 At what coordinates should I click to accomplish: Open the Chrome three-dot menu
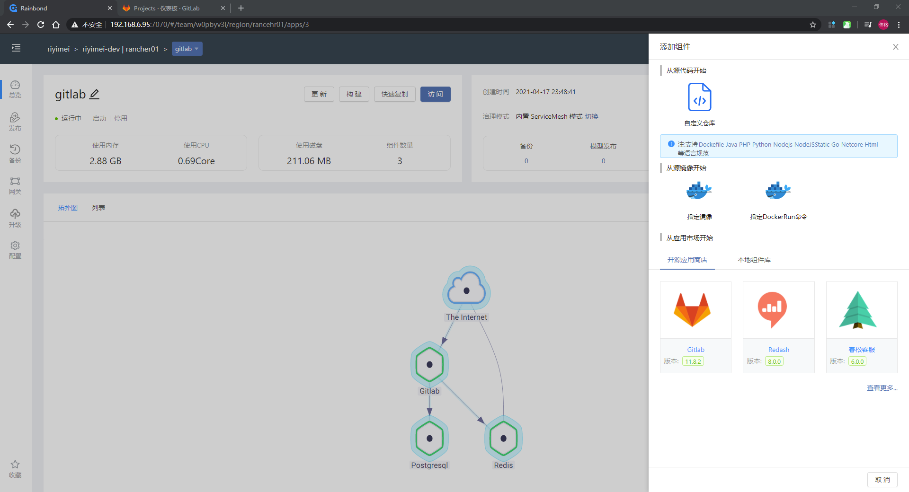click(x=899, y=25)
